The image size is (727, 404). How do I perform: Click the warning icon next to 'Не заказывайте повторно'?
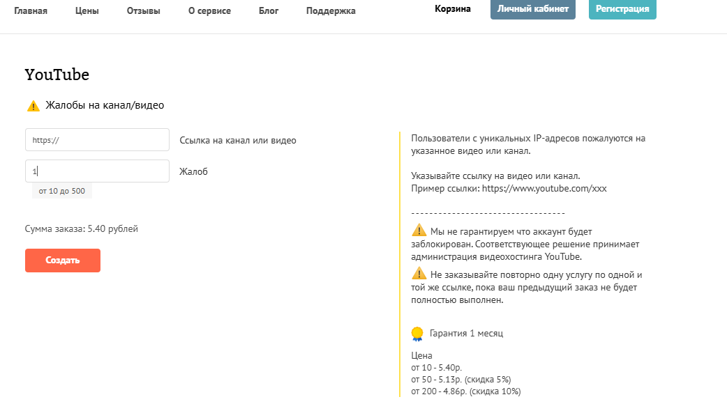419,273
